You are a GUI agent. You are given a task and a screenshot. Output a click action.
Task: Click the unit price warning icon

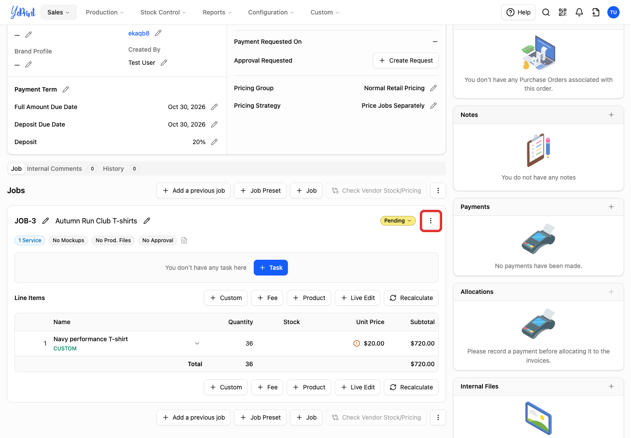(357, 343)
